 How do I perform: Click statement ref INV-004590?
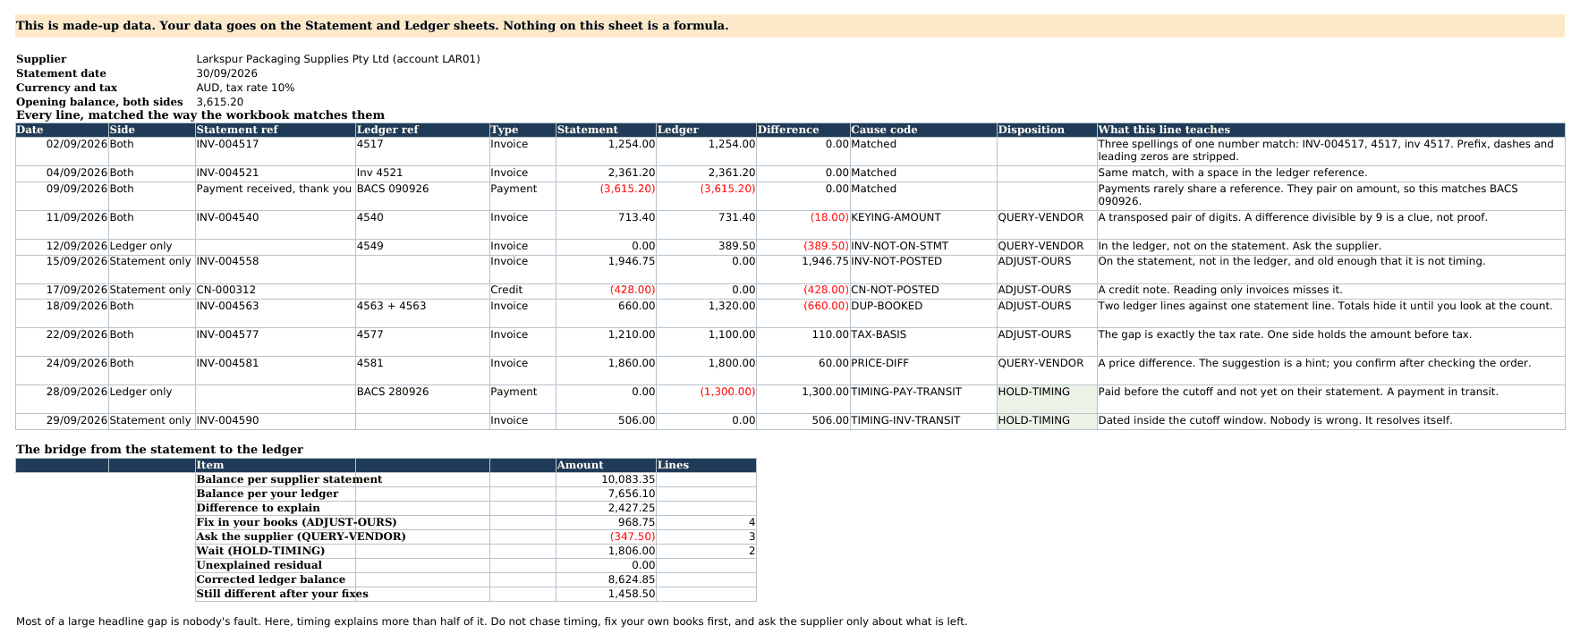275,420
